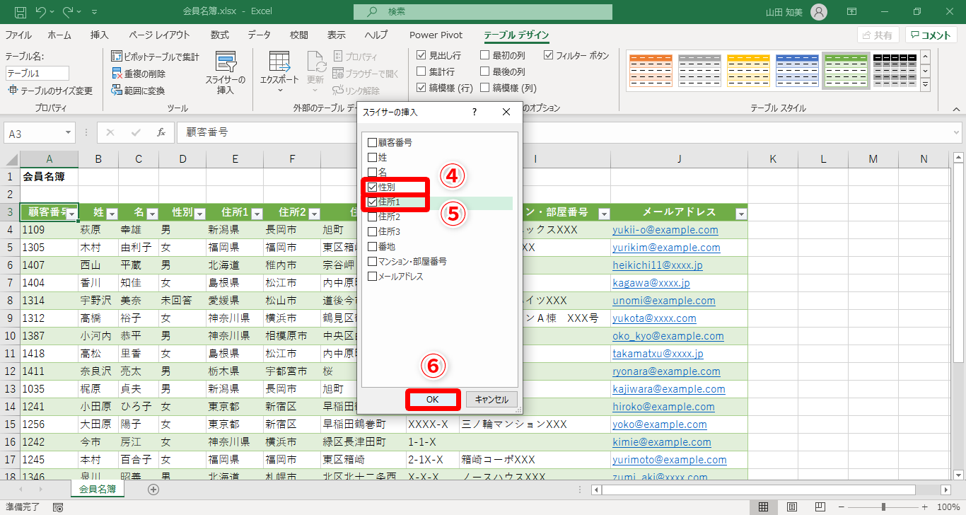Check メールアドレス in the slicer dialog

pyautogui.click(x=373, y=276)
